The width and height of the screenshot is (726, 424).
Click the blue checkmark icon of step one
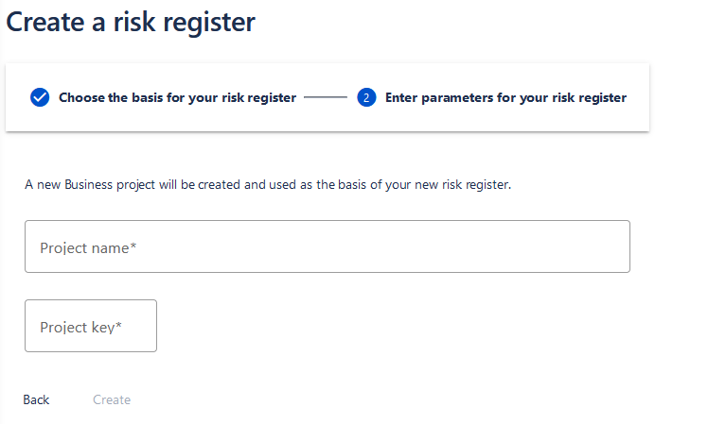(x=40, y=97)
